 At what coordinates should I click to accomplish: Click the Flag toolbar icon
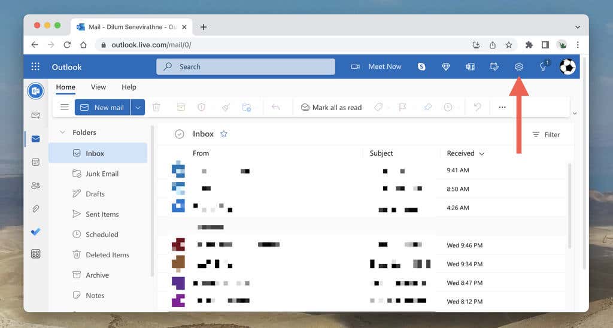[x=402, y=107]
